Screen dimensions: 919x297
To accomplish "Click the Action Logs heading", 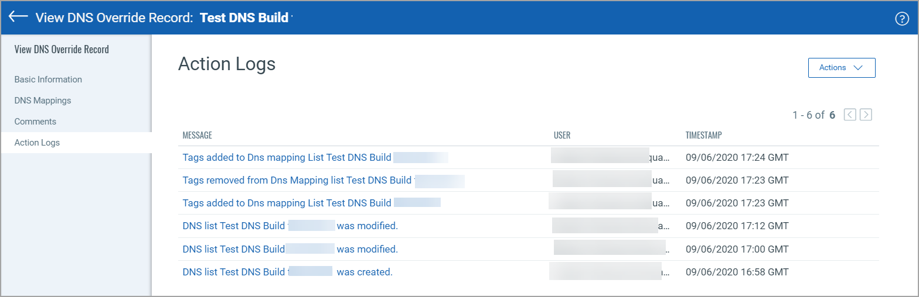I will [x=227, y=64].
